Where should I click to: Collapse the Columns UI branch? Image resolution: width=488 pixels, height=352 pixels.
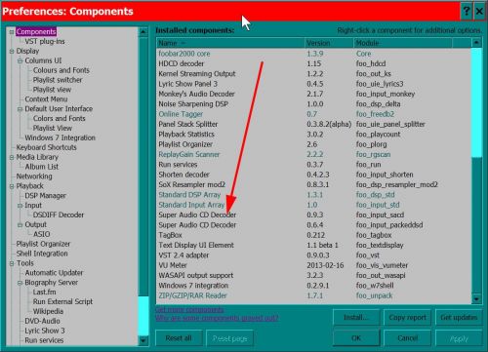[x=20, y=60]
